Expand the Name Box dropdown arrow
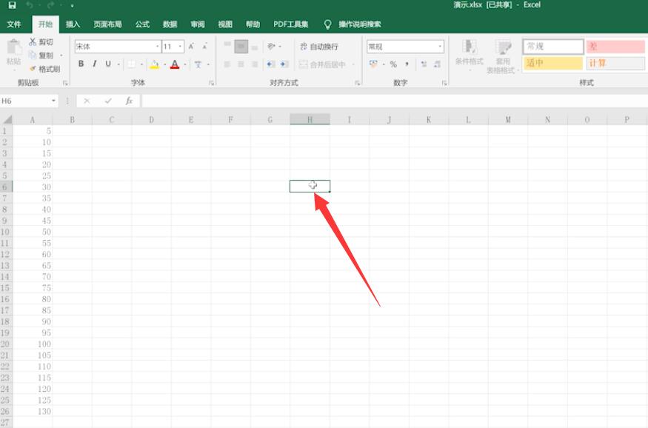 tap(54, 101)
